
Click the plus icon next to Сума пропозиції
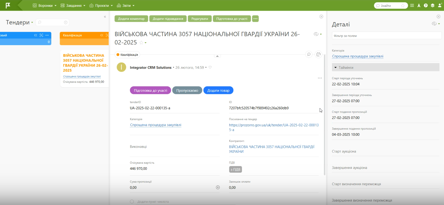tap(218, 187)
